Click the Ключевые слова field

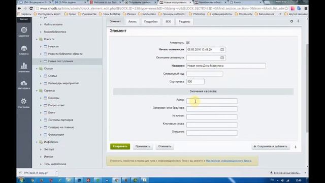(212, 125)
